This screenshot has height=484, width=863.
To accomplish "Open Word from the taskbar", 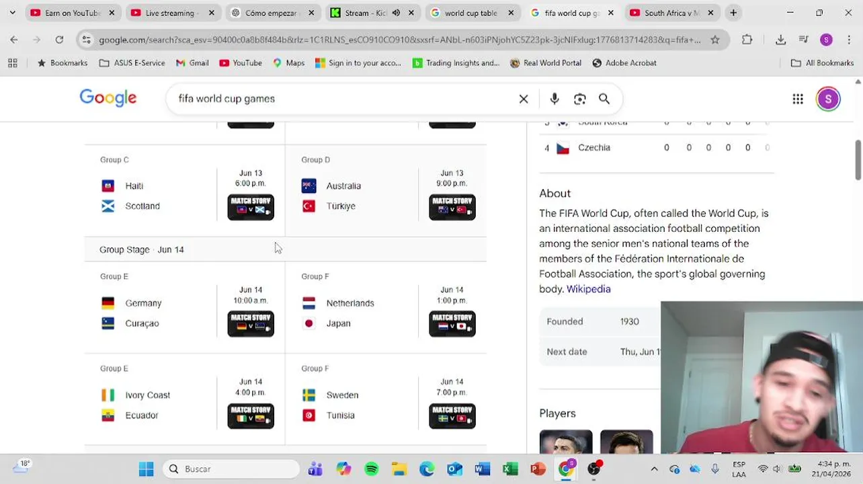I will (x=482, y=469).
